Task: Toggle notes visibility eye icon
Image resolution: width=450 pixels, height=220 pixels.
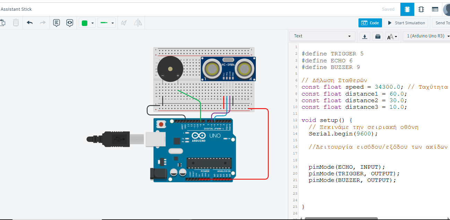Action: click(70, 23)
